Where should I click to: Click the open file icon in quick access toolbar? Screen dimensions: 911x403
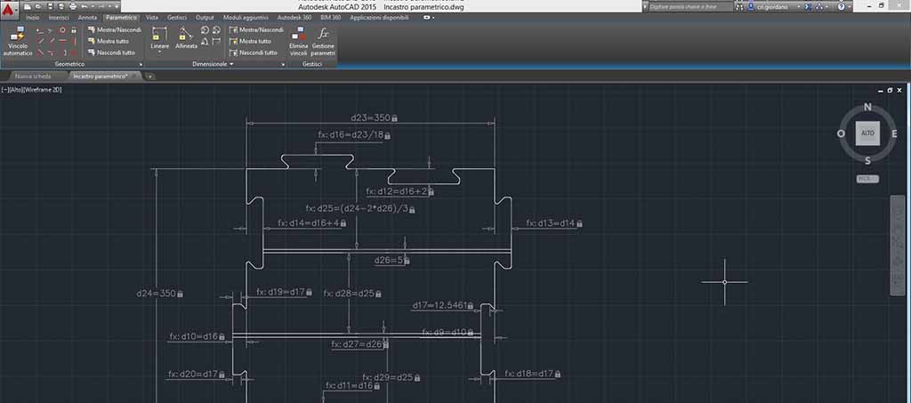pos(38,6)
